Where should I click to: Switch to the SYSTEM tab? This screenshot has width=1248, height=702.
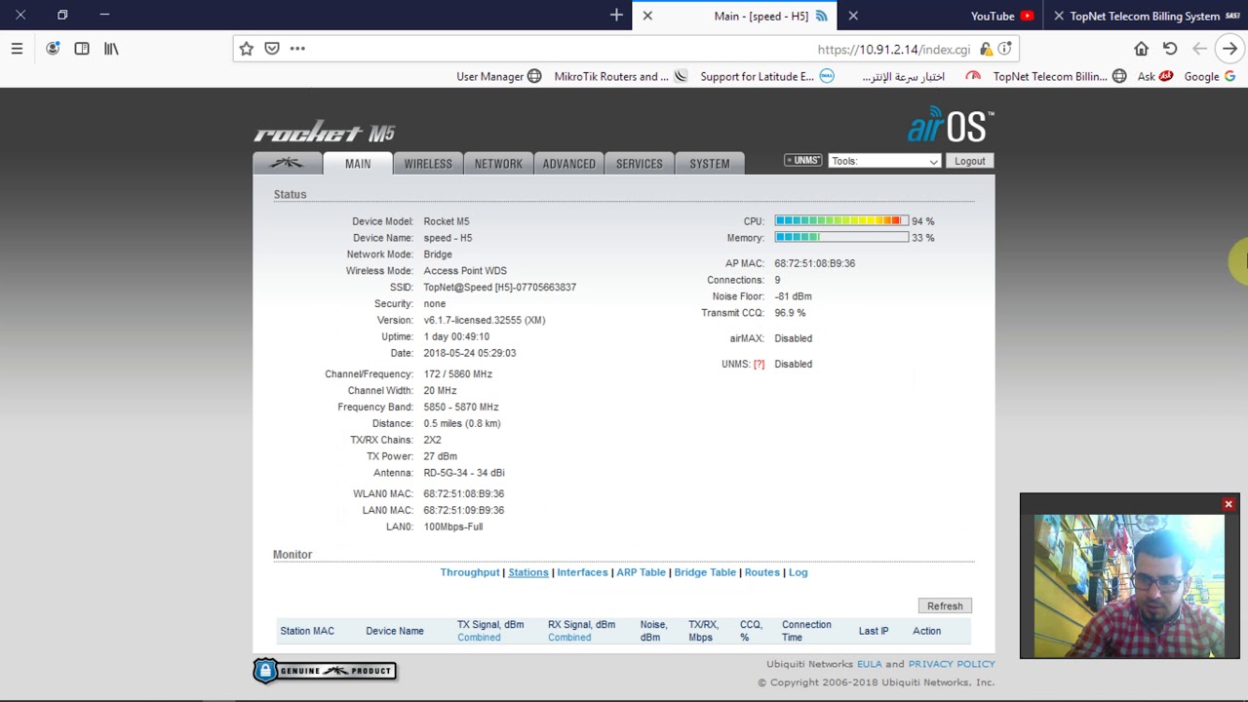pyautogui.click(x=710, y=164)
